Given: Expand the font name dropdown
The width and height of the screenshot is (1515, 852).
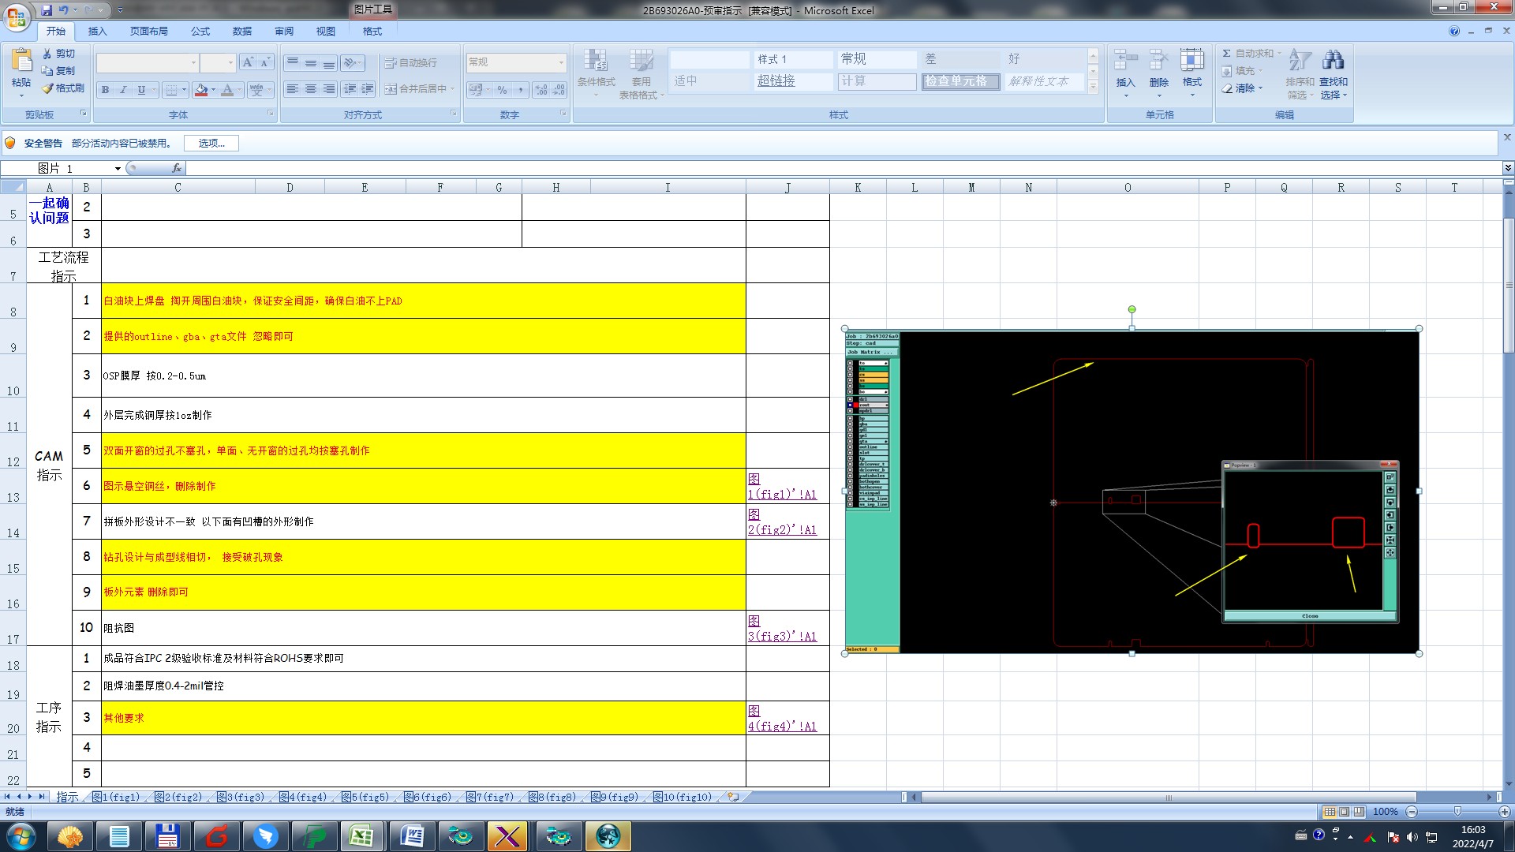Looking at the screenshot, I should [193, 62].
